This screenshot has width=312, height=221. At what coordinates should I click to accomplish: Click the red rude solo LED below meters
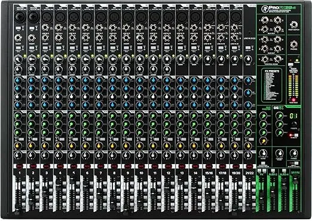tap(293, 100)
